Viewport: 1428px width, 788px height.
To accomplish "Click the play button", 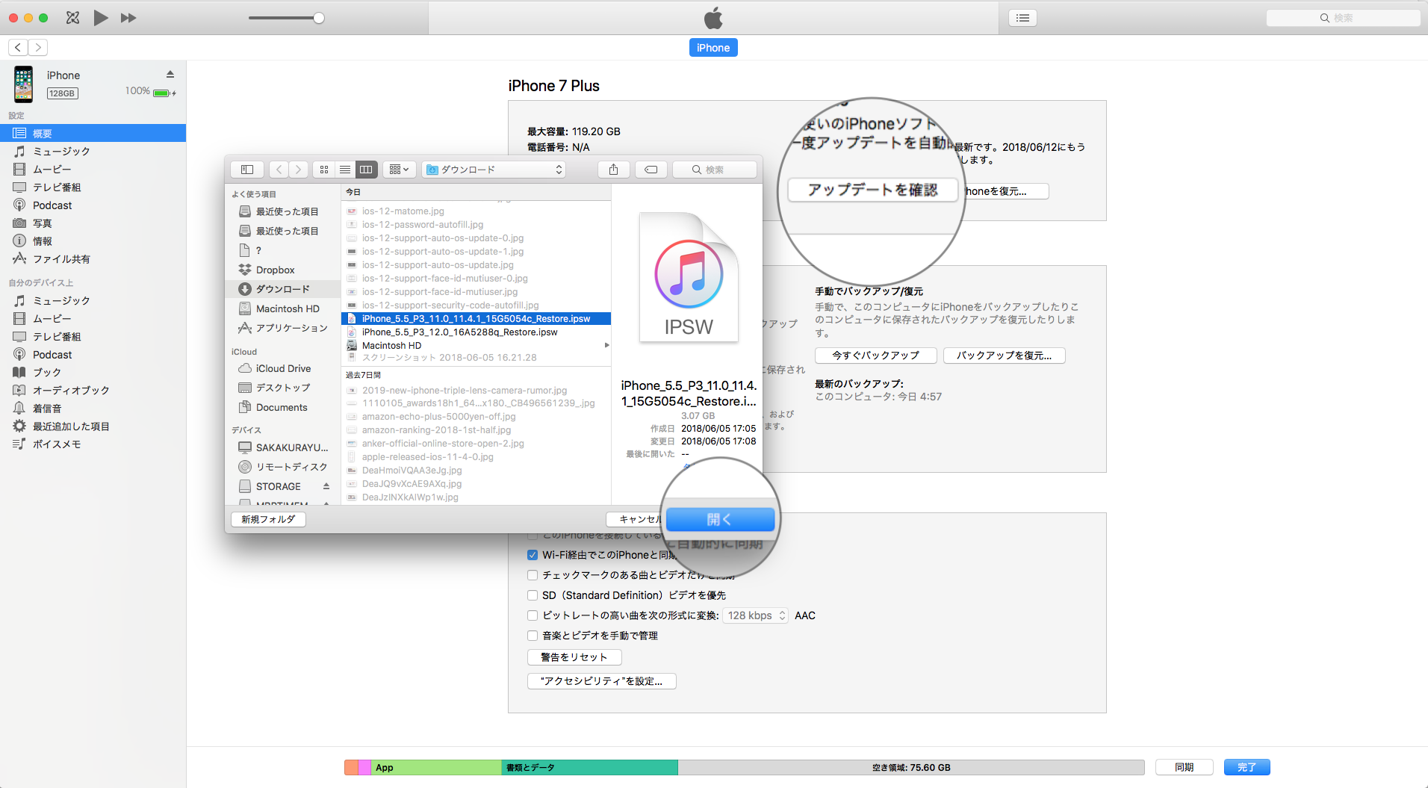I will [x=101, y=18].
